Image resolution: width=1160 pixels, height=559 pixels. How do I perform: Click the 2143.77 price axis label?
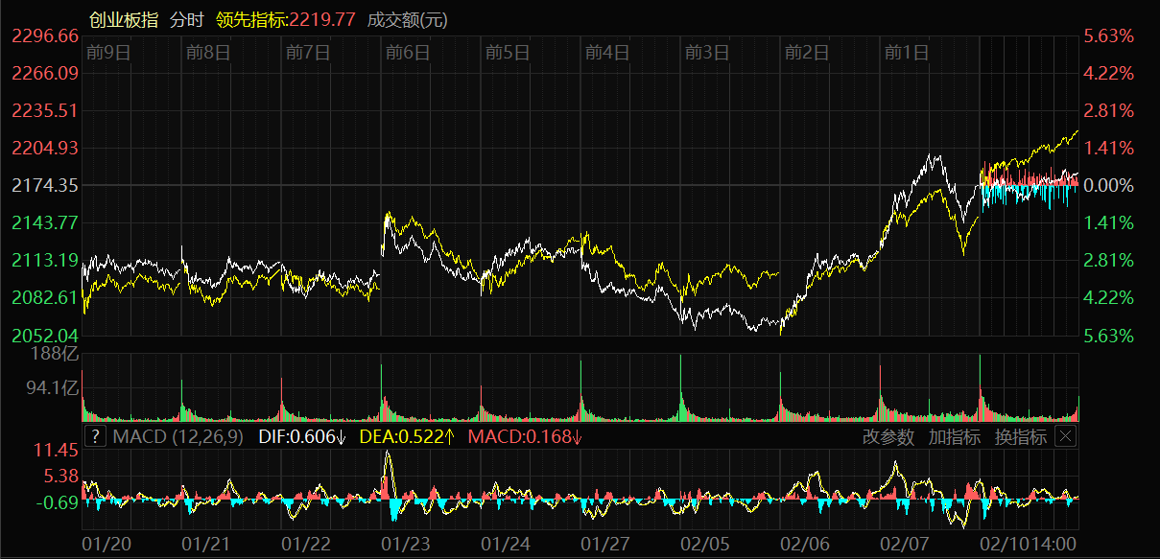(44, 222)
